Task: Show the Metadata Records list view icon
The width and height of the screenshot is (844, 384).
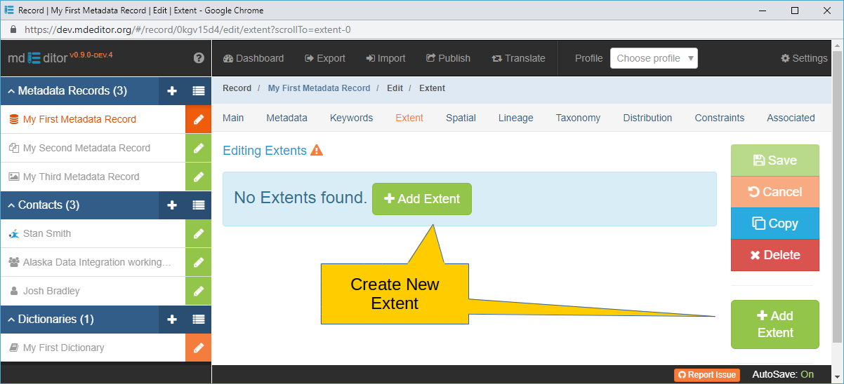Action: 199,90
